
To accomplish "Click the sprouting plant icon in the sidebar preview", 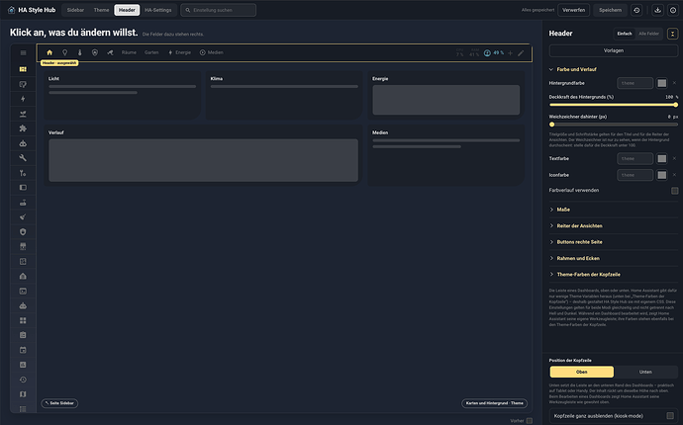I will [23, 114].
